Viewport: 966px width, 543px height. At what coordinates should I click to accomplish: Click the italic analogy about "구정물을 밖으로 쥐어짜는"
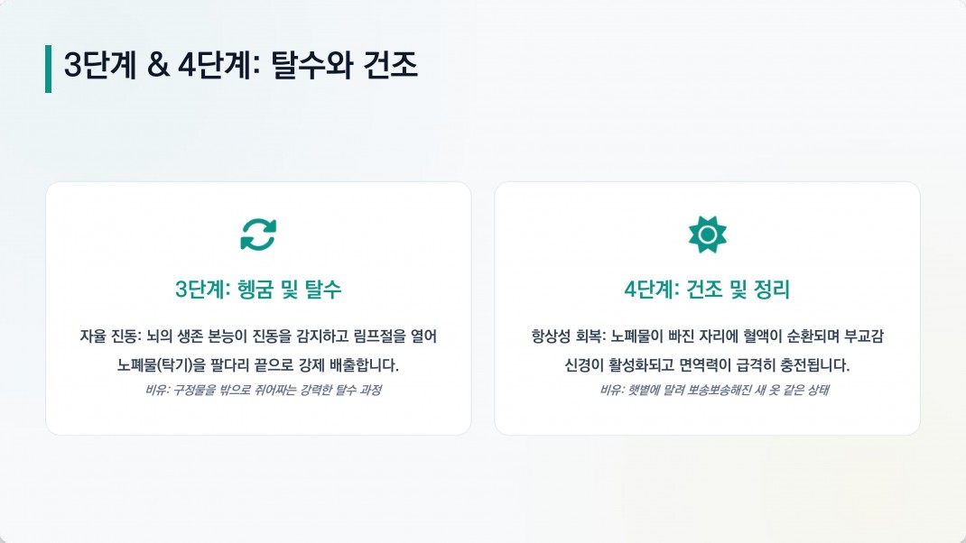[x=258, y=391]
